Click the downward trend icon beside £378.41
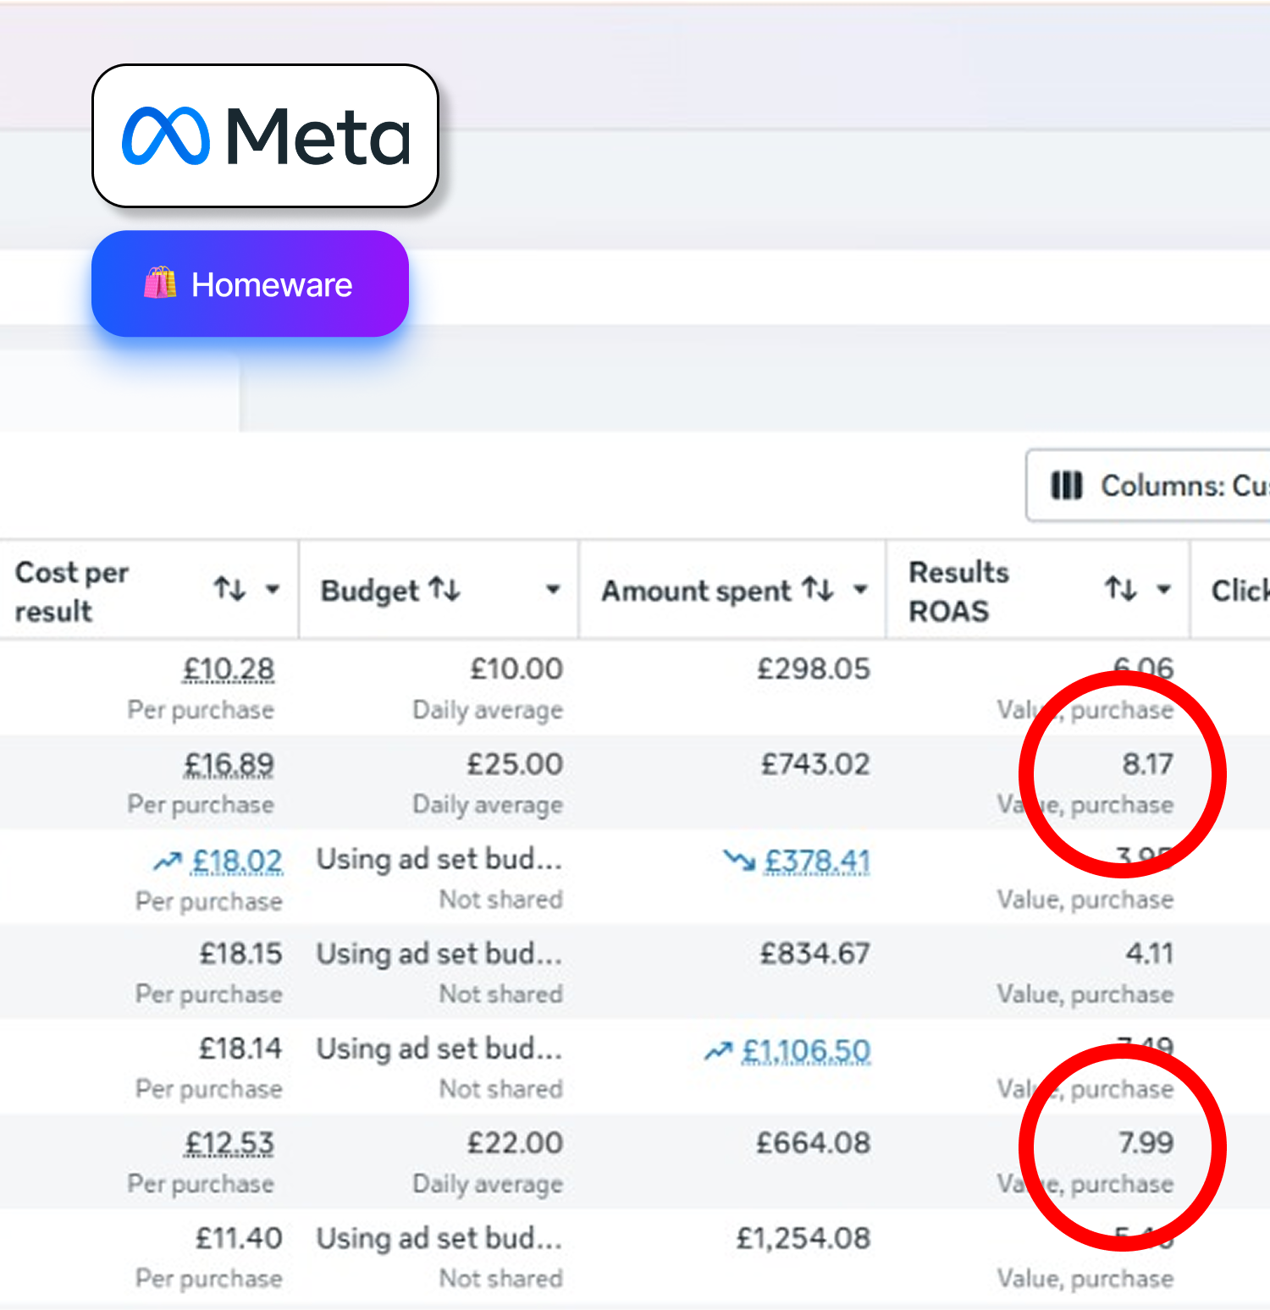The width and height of the screenshot is (1270, 1310). click(x=739, y=861)
